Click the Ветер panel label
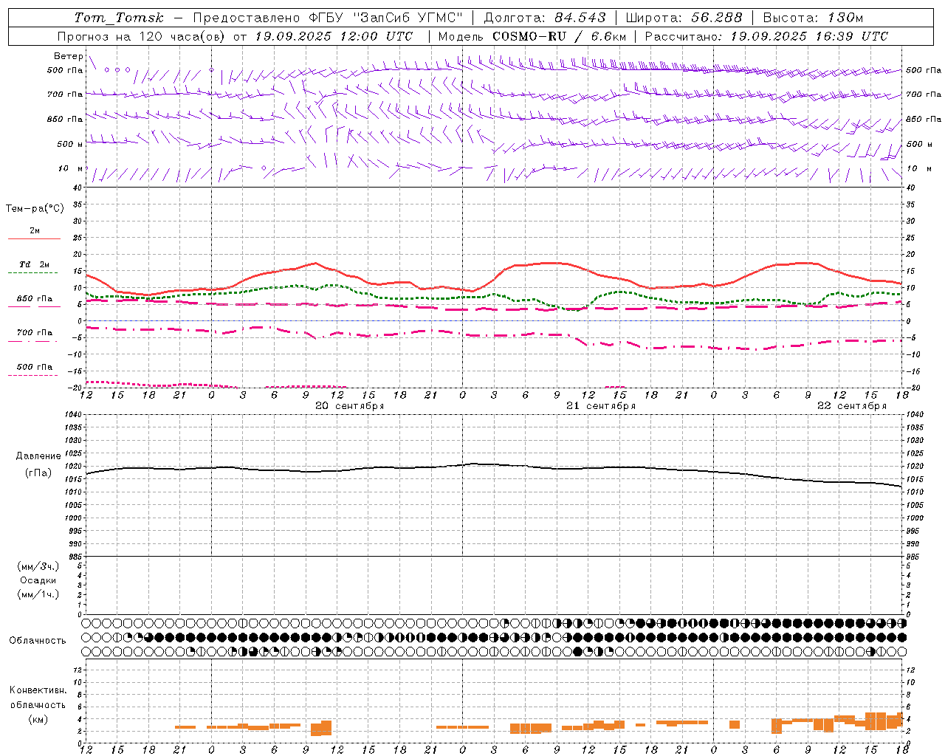 click(x=69, y=56)
